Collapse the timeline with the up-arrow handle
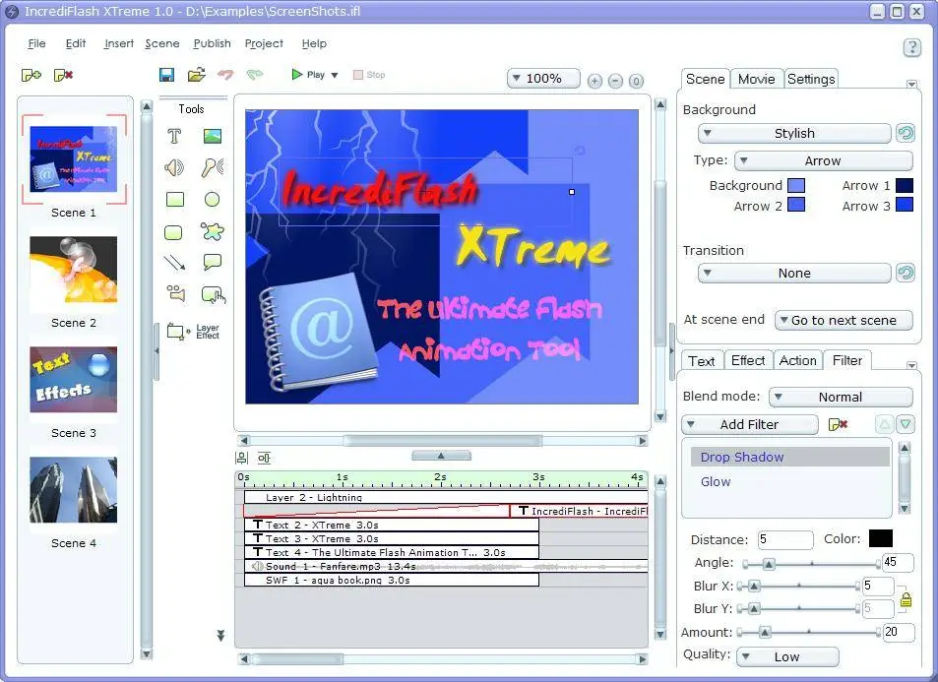 (x=442, y=456)
